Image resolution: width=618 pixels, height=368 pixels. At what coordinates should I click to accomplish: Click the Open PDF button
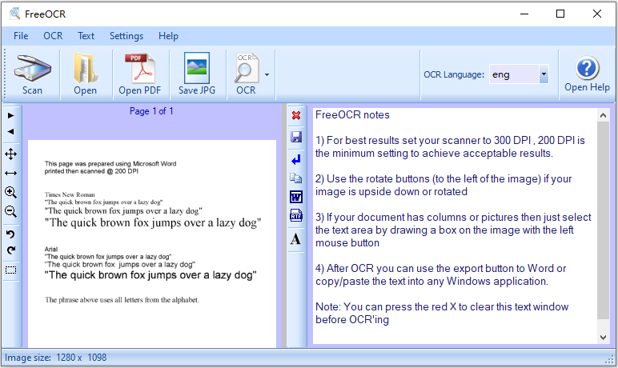[x=140, y=74]
